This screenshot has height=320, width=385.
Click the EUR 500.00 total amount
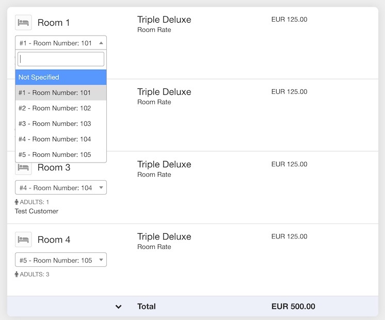(x=293, y=307)
